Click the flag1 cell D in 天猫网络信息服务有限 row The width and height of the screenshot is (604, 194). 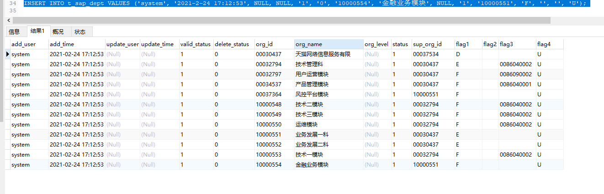468,54
